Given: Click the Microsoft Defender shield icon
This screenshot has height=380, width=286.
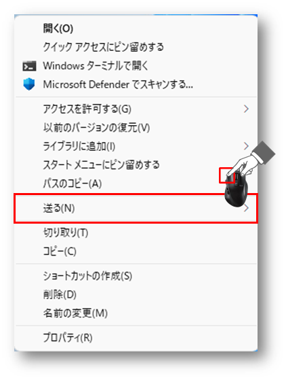Looking at the screenshot, I should (x=29, y=84).
